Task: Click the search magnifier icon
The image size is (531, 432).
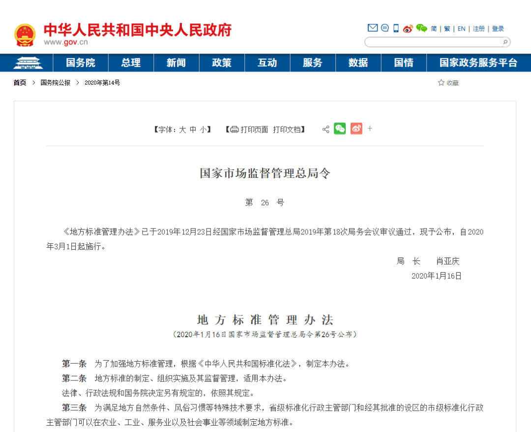Action: (x=505, y=42)
